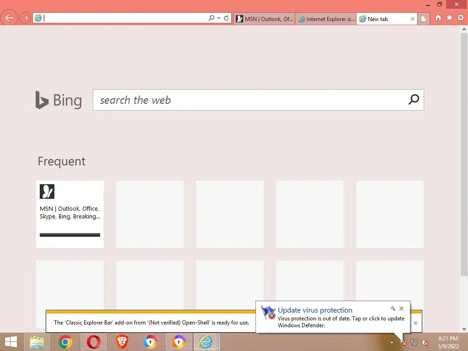
Task: Close the Update virus protection balloon
Action: (401, 308)
